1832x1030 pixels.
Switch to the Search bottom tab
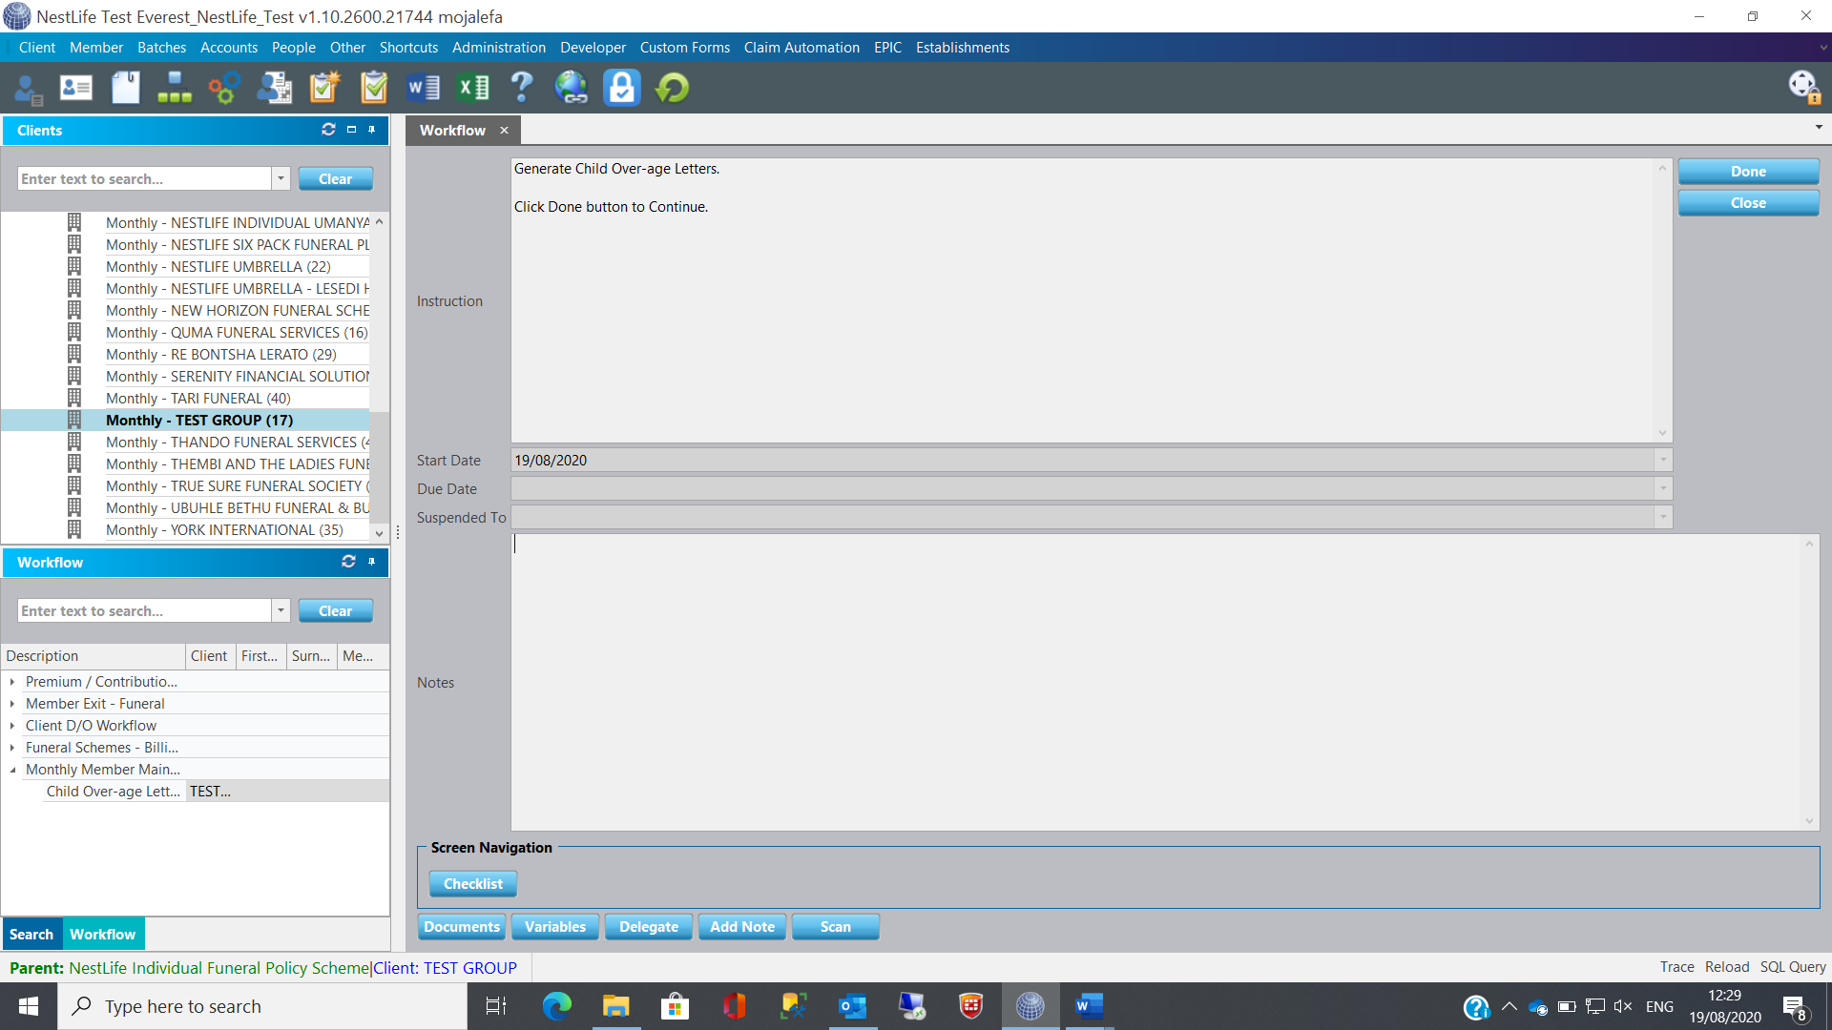point(31,934)
